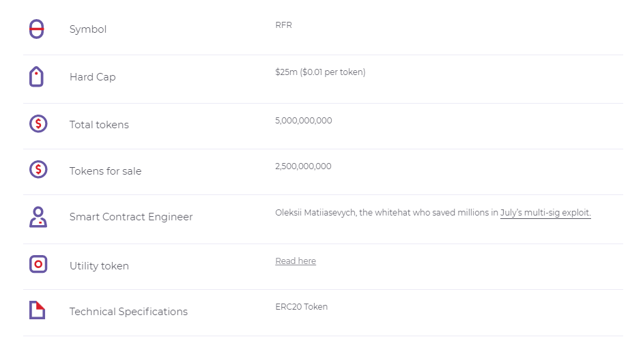Click the Tokens for sale dollar icon
Viewport: 643px width, 339px height.
pos(38,169)
